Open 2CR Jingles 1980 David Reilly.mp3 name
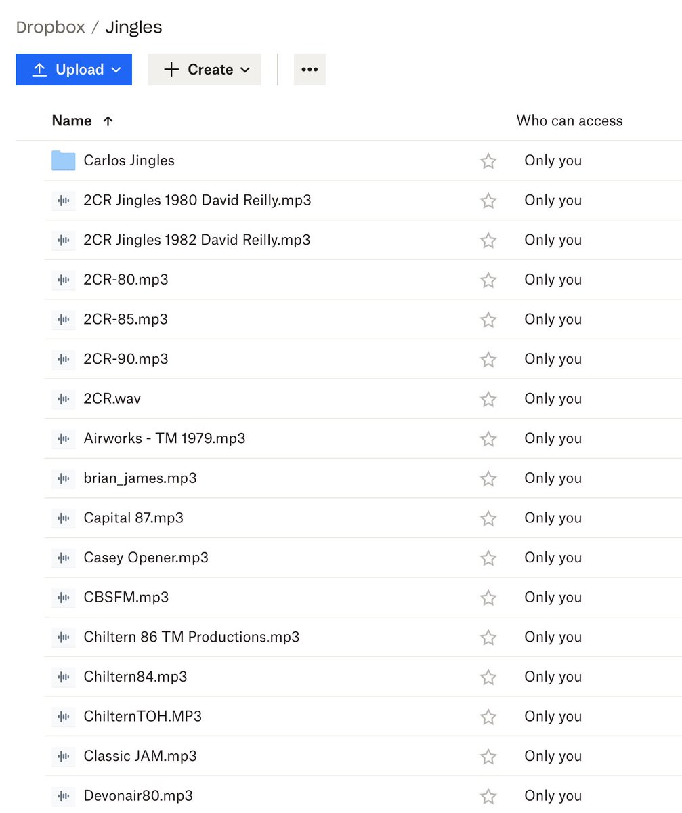 point(197,201)
